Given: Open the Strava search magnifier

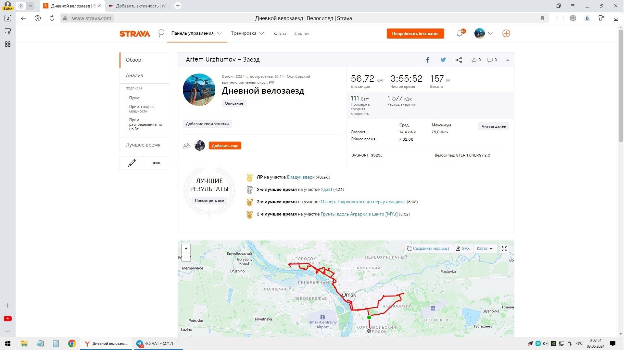Looking at the screenshot, I should tap(161, 33).
